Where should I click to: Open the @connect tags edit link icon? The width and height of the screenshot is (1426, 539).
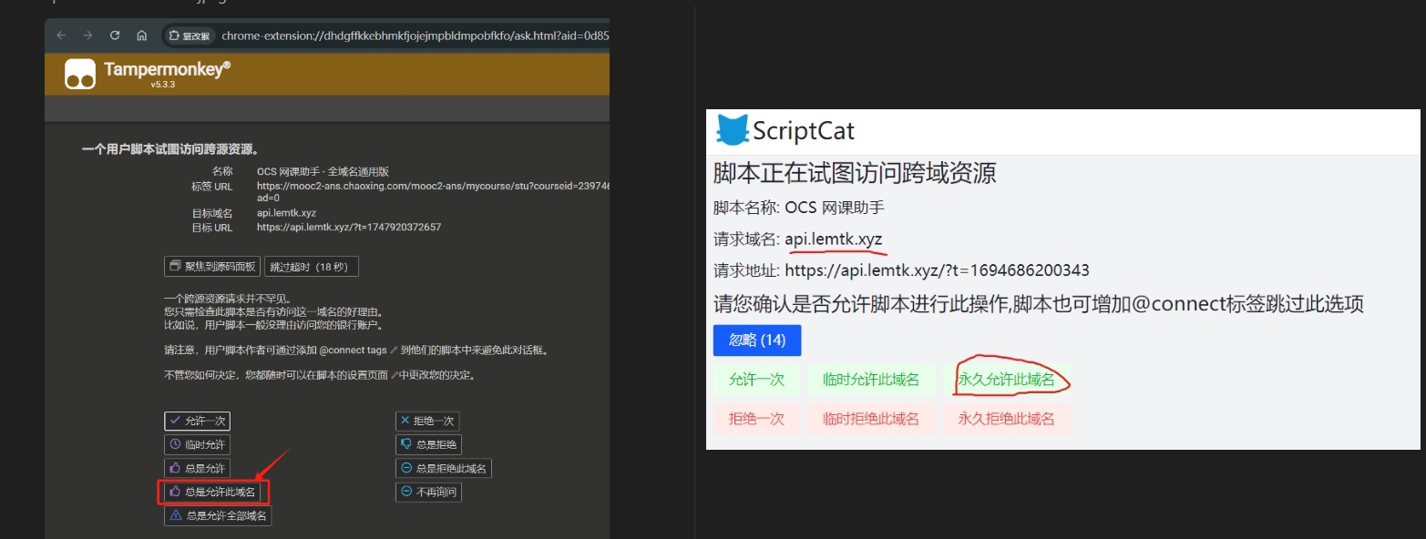coord(394,350)
